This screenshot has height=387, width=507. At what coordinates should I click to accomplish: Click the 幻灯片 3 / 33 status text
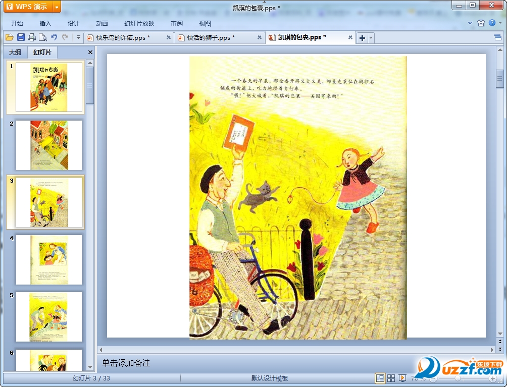point(91,378)
